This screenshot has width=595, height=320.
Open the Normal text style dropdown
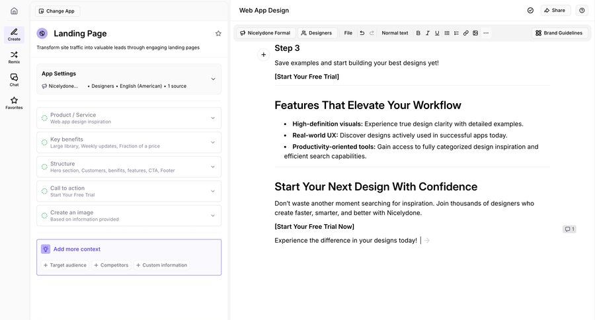coord(395,33)
